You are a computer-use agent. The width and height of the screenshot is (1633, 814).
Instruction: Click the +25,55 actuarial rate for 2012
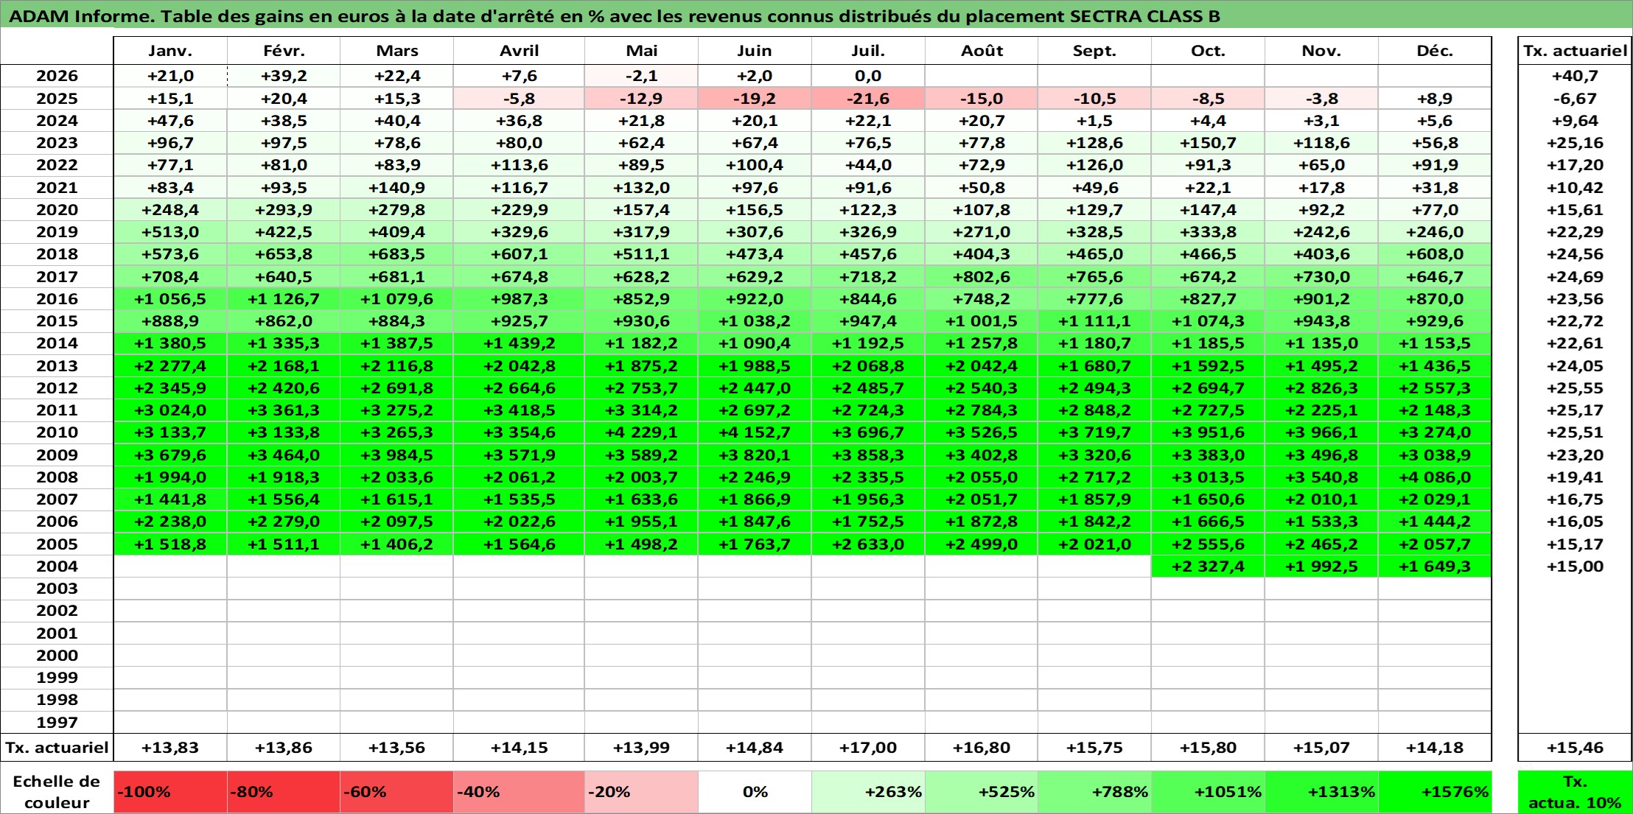pyautogui.click(x=1575, y=388)
